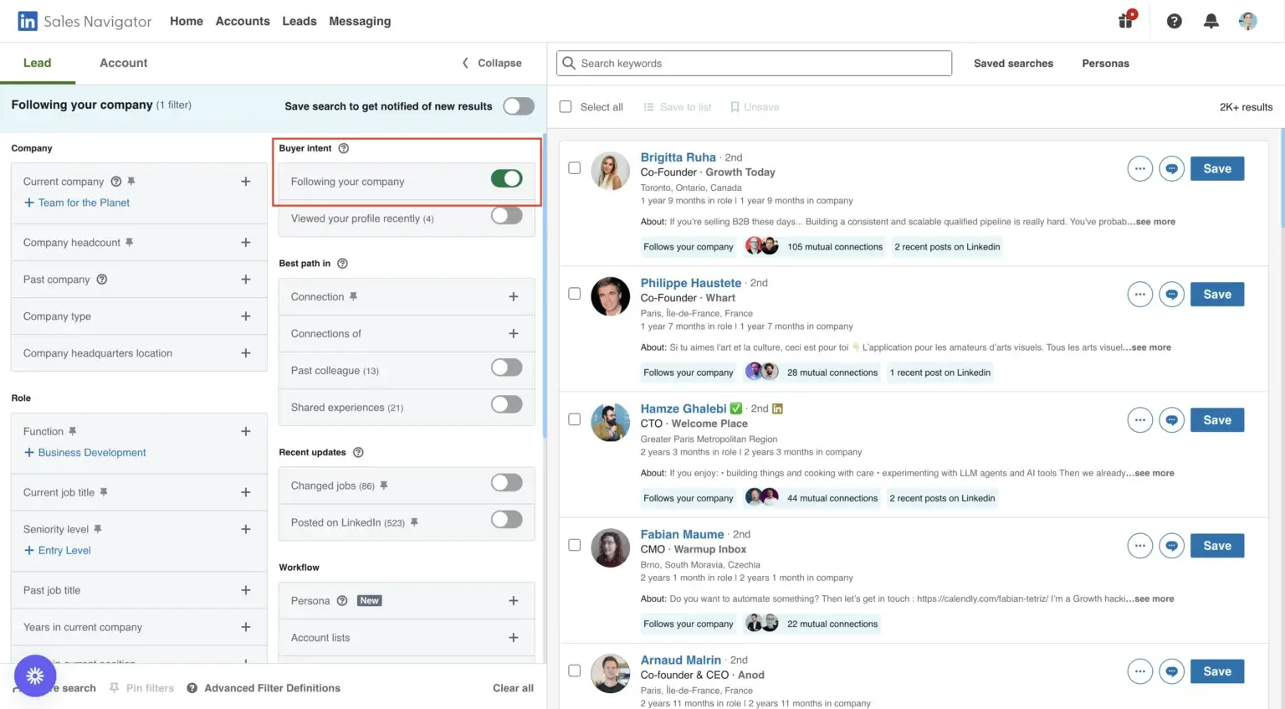Enable Shared experiences toggle
1285x709 pixels.
click(506, 404)
